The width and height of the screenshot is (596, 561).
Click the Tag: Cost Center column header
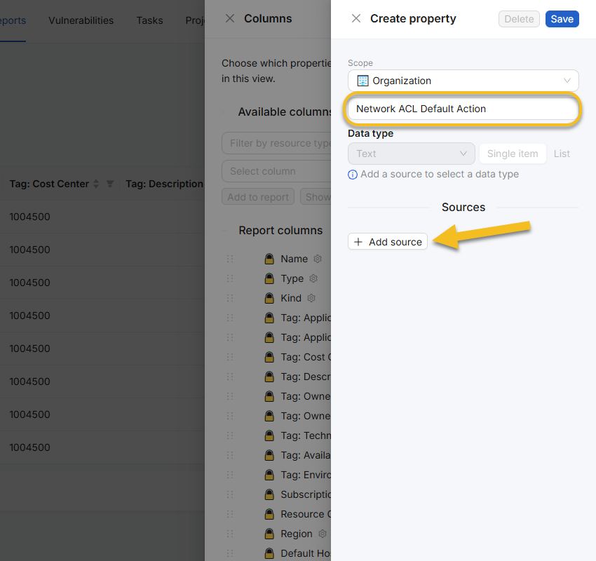[x=49, y=184]
